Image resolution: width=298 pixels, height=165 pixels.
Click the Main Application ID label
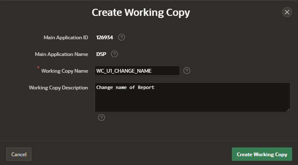click(x=66, y=38)
